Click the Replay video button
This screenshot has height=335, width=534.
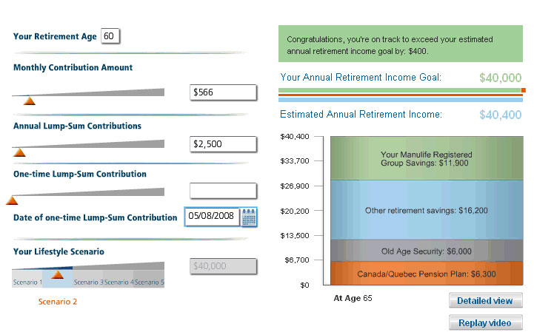485,322
